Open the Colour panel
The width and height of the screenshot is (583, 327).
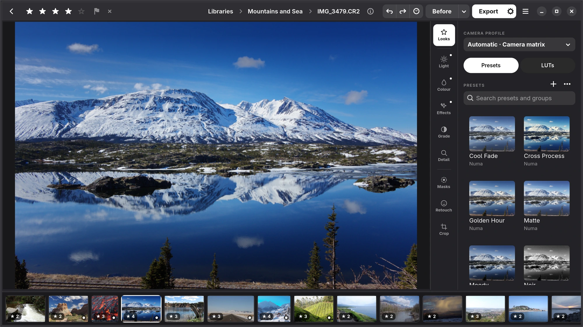pos(444,85)
